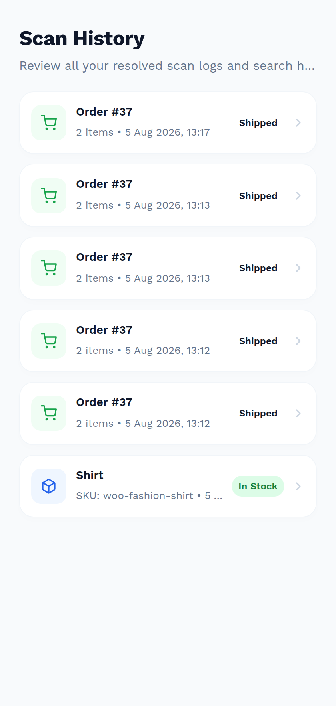Click the truncated scan logs description
336x706 pixels.
[167, 66]
